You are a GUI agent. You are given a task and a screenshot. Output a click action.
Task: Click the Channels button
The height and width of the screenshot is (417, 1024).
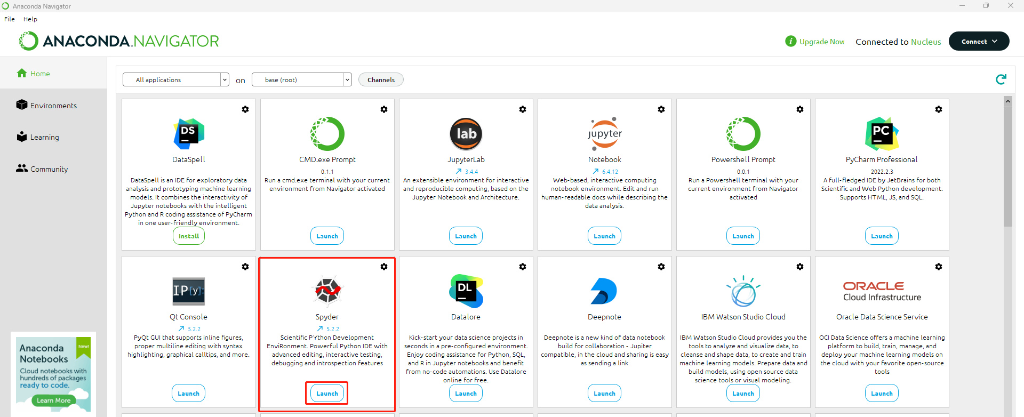(x=381, y=79)
